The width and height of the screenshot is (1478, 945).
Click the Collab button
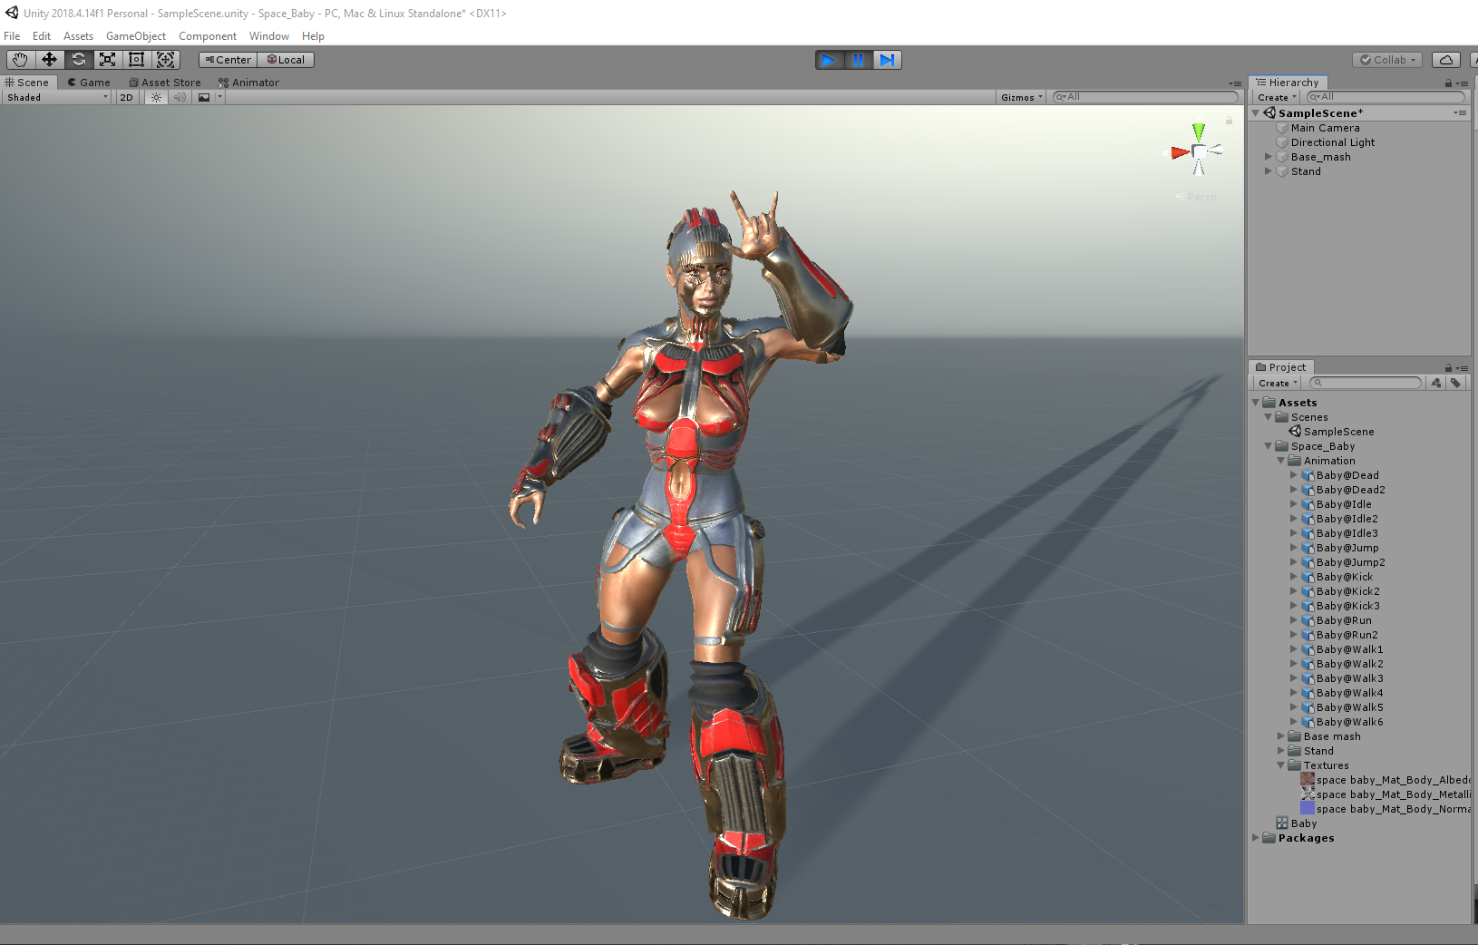tap(1387, 60)
